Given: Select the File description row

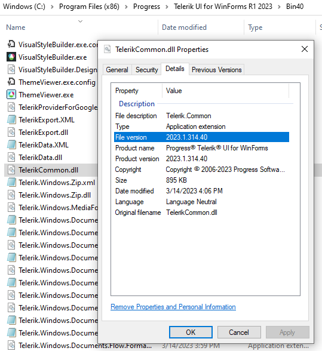Looking at the screenshot, I should click(201, 116).
